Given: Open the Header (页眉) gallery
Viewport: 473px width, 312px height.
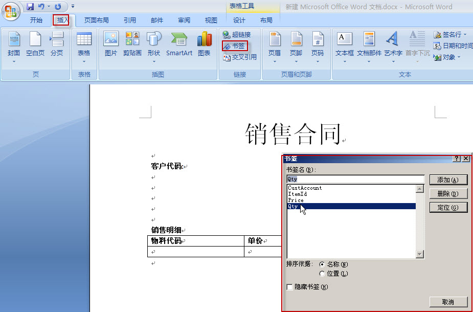Looking at the screenshot, I should (x=275, y=44).
